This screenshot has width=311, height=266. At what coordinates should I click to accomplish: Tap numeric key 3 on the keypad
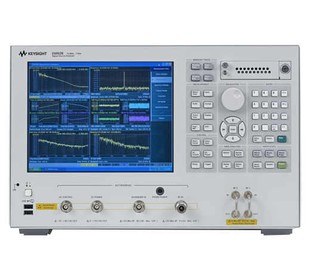click(275, 116)
